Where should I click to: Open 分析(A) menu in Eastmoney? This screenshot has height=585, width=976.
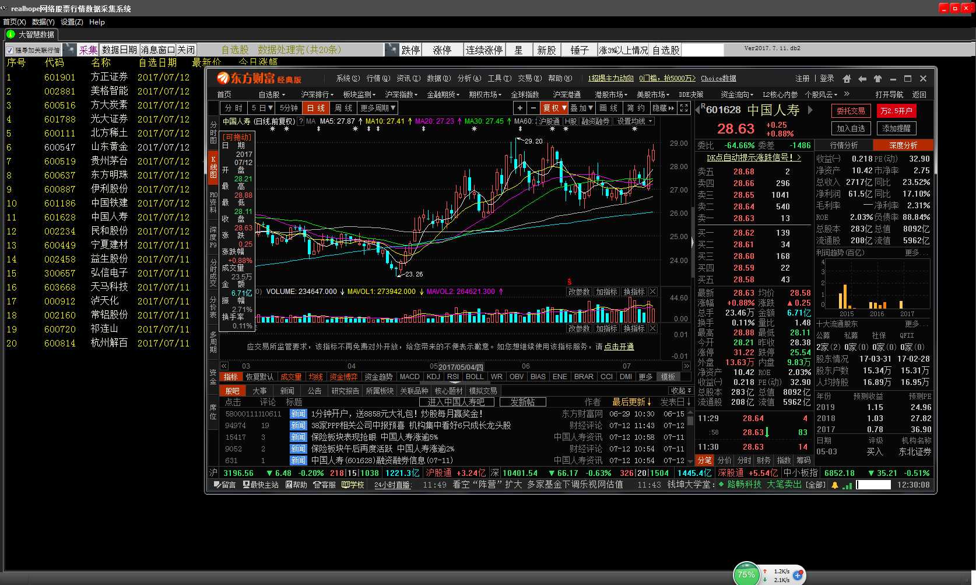pyautogui.click(x=469, y=78)
